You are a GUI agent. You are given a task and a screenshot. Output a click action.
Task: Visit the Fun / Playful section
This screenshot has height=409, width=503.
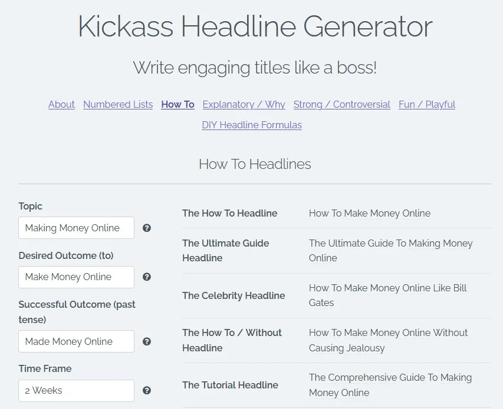tap(427, 104)
